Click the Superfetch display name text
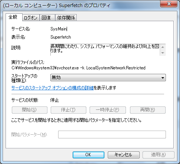 coord(61,37)
